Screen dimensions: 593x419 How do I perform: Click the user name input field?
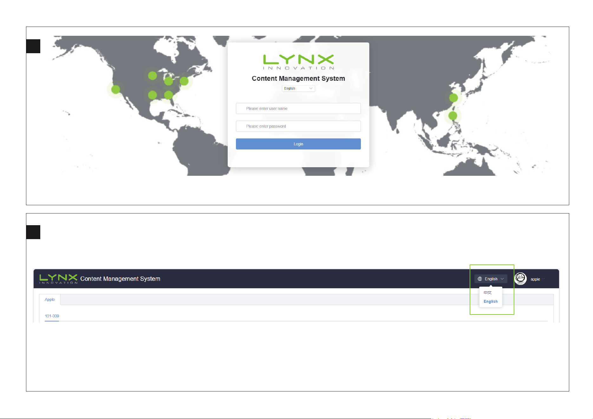point(298,108)
